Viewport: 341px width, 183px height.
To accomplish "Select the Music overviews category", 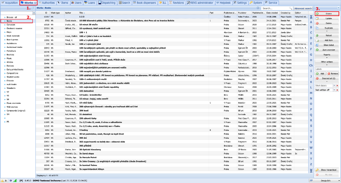I will (x=14, y=103).
